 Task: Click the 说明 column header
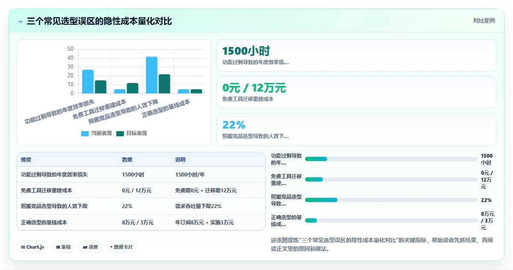coord(180,160)
